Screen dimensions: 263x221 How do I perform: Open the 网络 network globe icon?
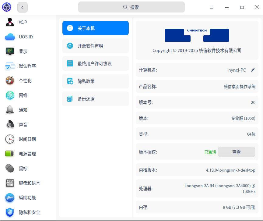tap(10, 95)
